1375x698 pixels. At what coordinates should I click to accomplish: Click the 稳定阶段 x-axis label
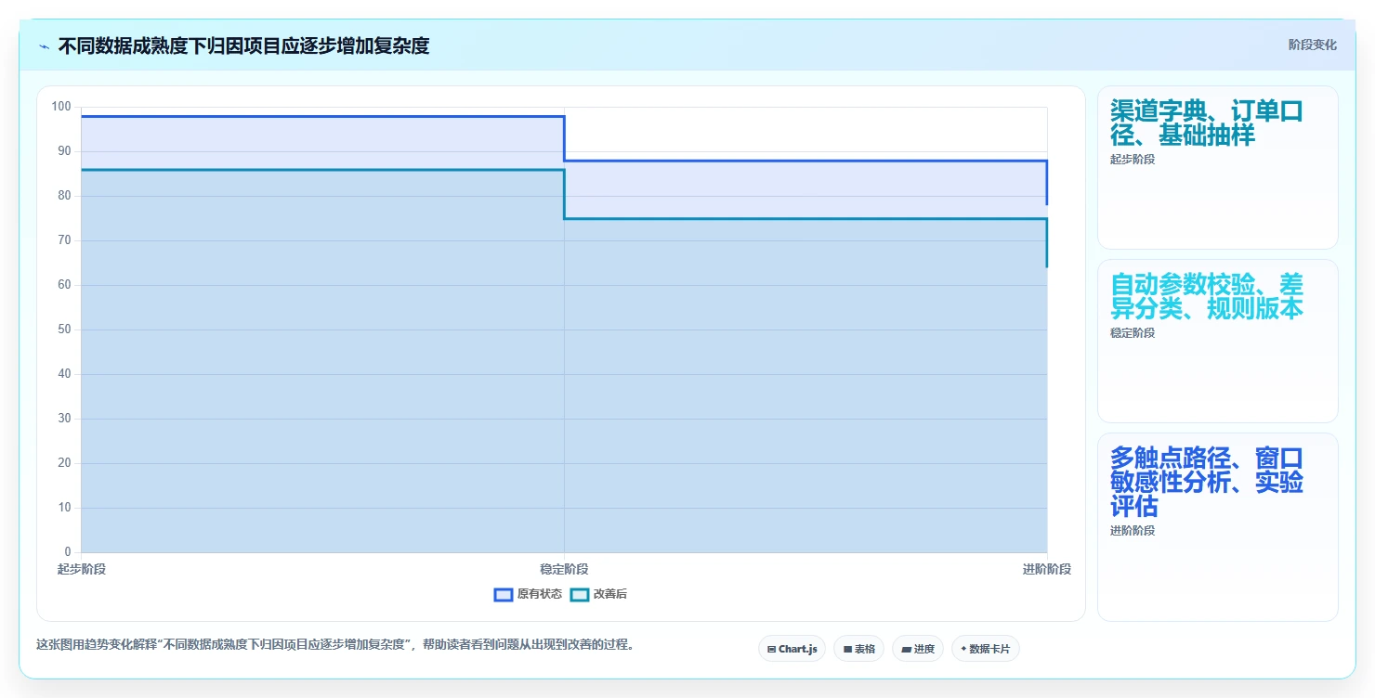(564, 569)
